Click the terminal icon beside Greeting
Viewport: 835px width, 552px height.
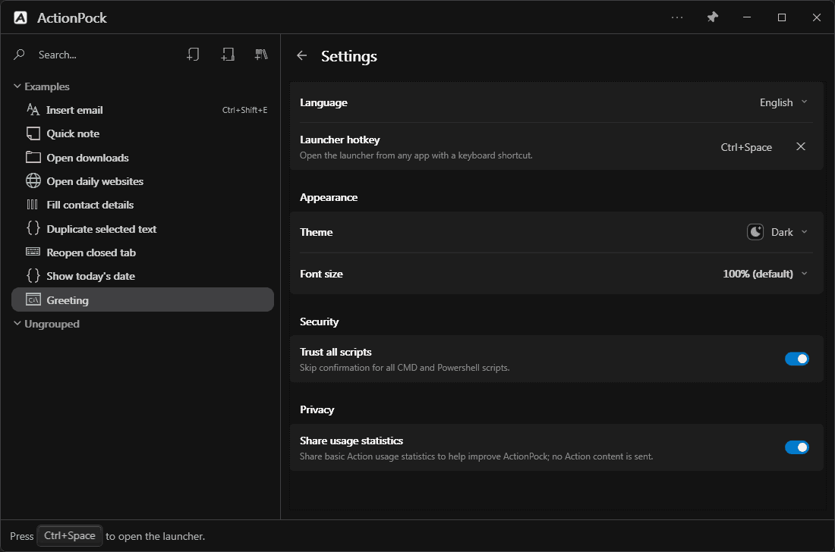[33, 300]
